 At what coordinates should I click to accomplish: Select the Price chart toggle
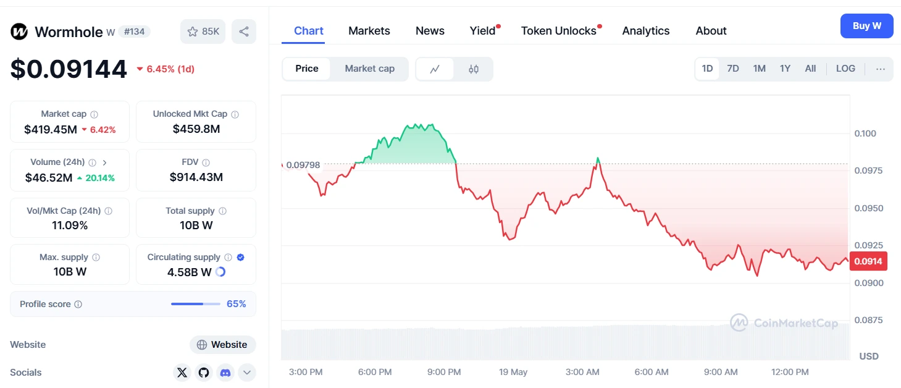(307, 69)
